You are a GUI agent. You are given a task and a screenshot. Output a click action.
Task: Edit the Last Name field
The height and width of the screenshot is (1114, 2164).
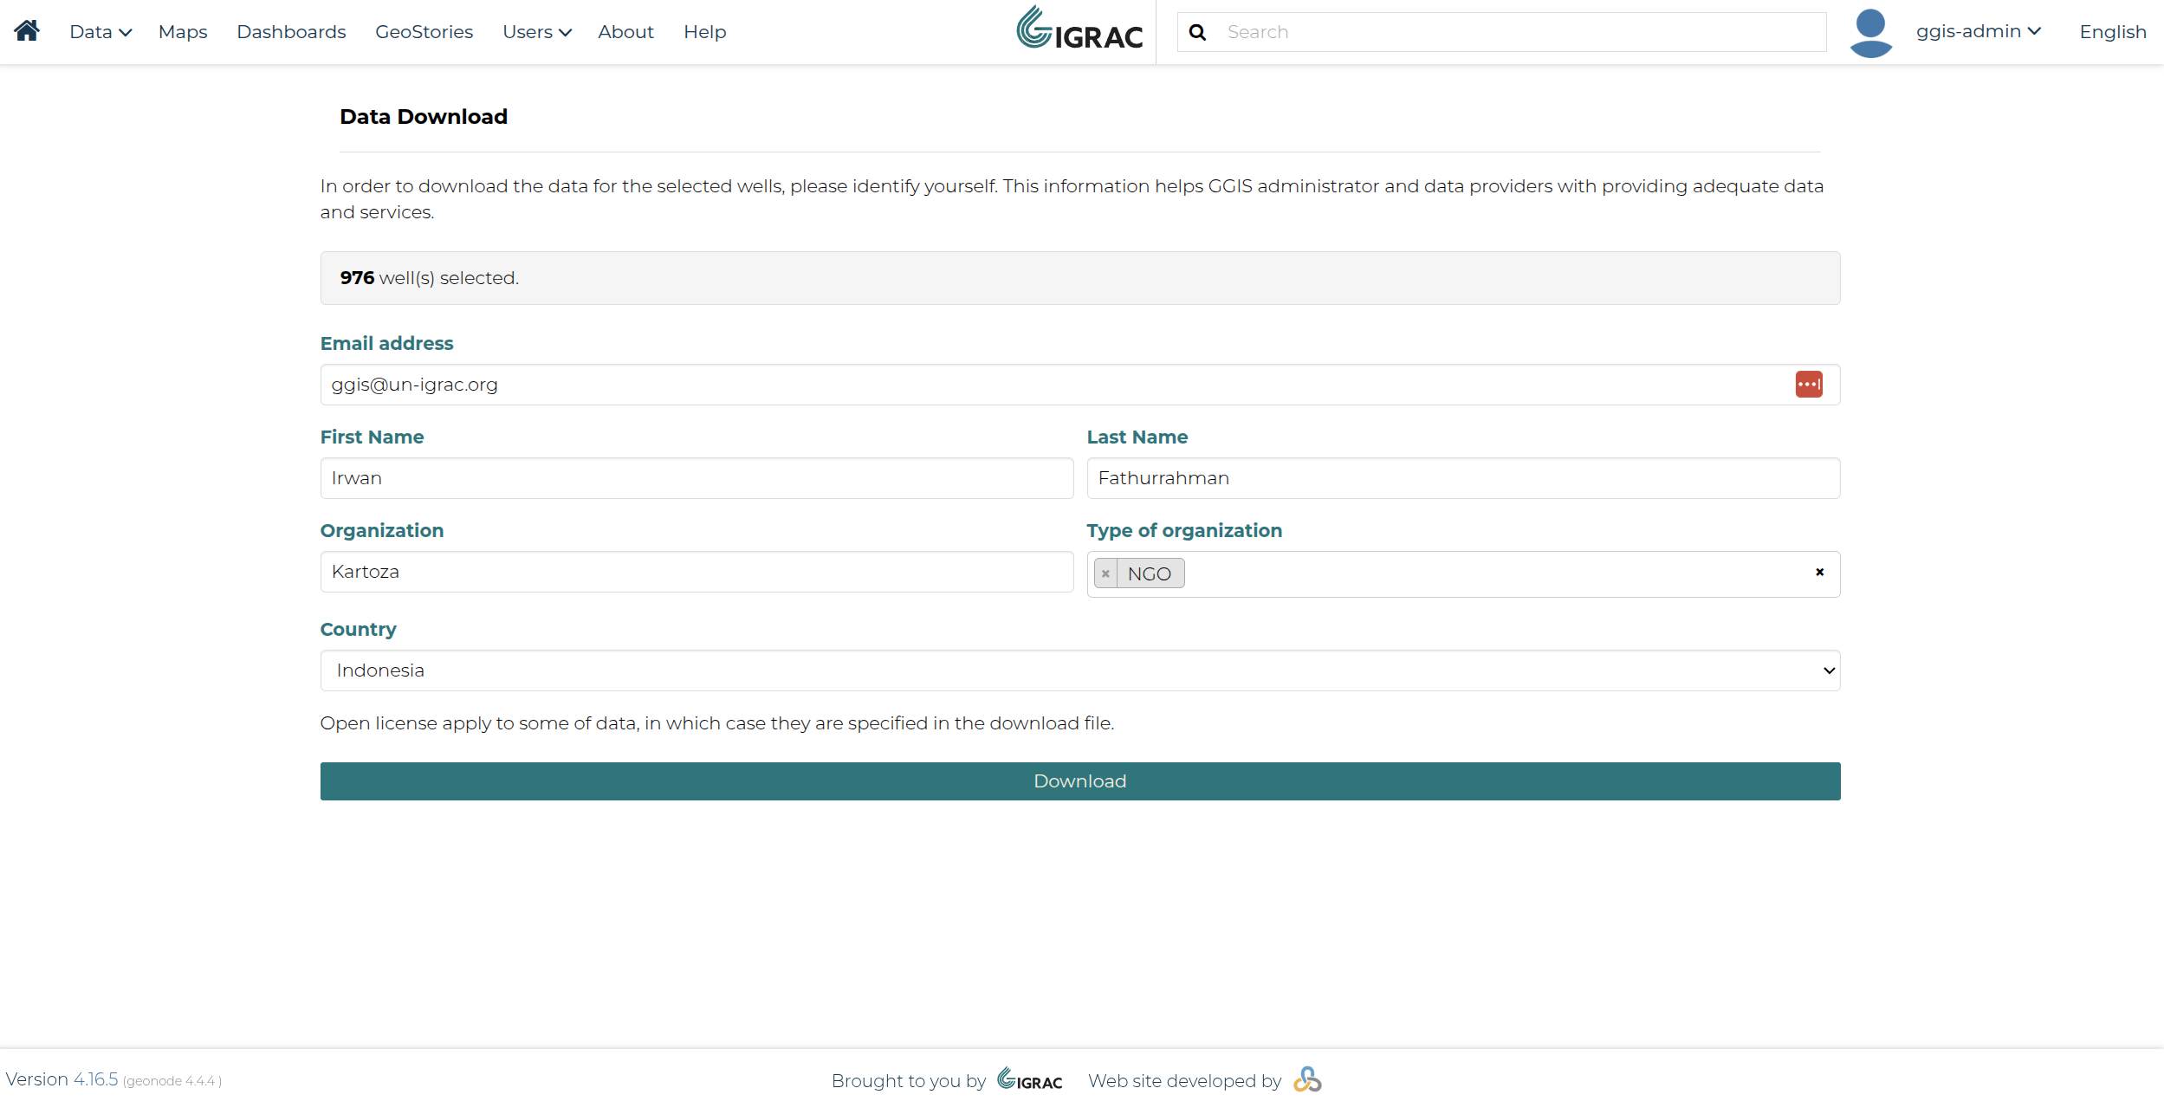click(1463, 478)
